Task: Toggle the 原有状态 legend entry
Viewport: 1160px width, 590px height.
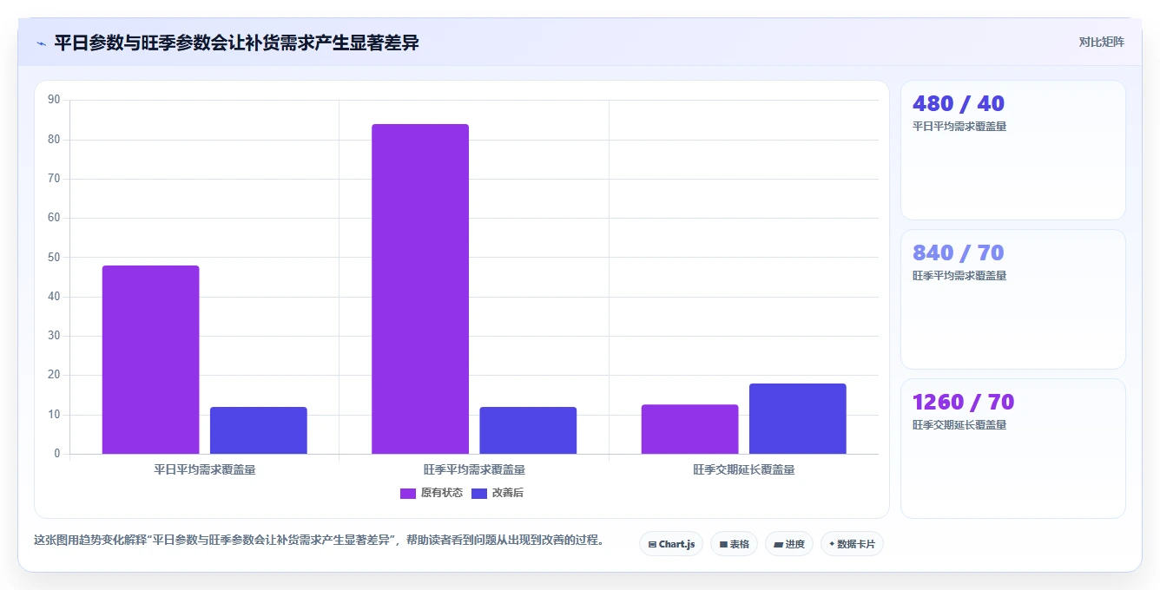Action: tap(432, 493)
